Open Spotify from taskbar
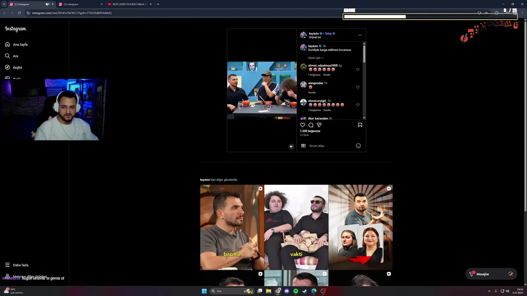 coord(296,291)
